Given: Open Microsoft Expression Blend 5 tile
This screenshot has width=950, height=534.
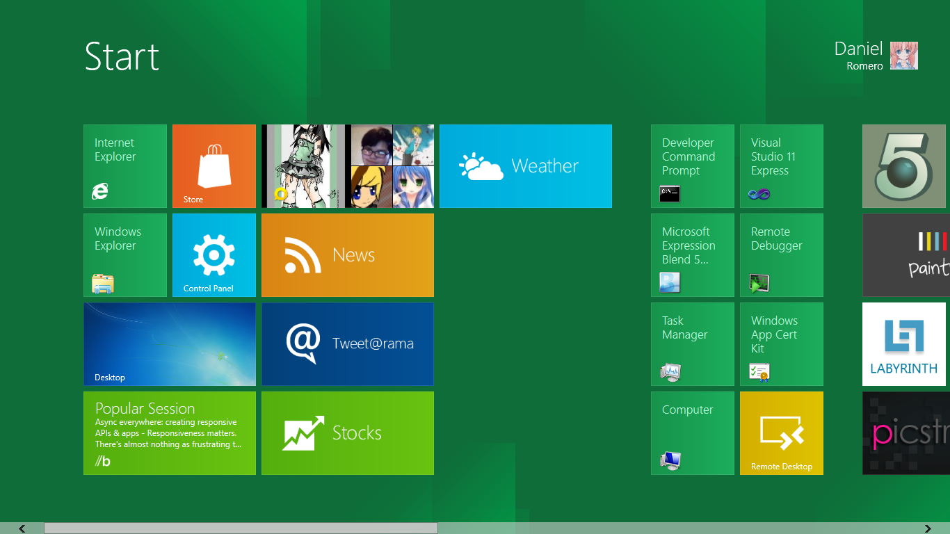Looking at the screenshot, I should [693, 255].
